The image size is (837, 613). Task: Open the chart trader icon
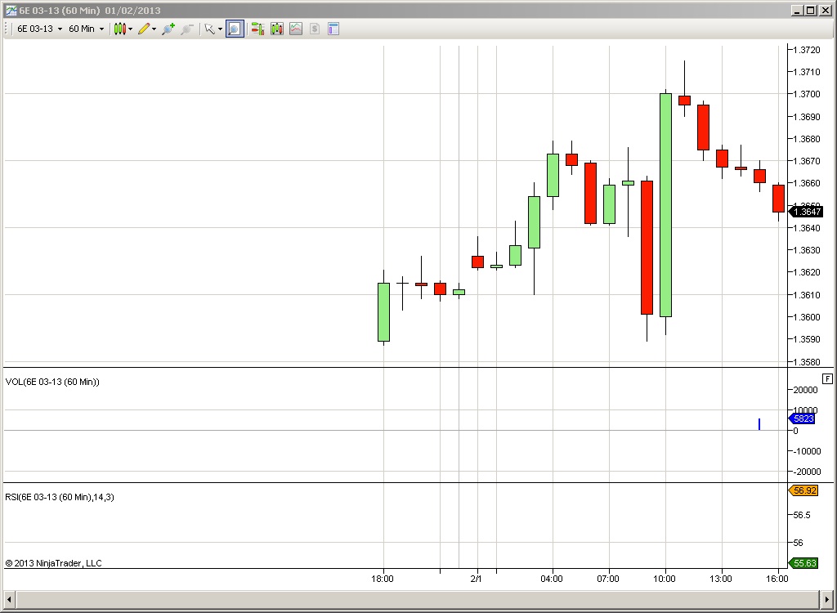(x=257, y=29)
